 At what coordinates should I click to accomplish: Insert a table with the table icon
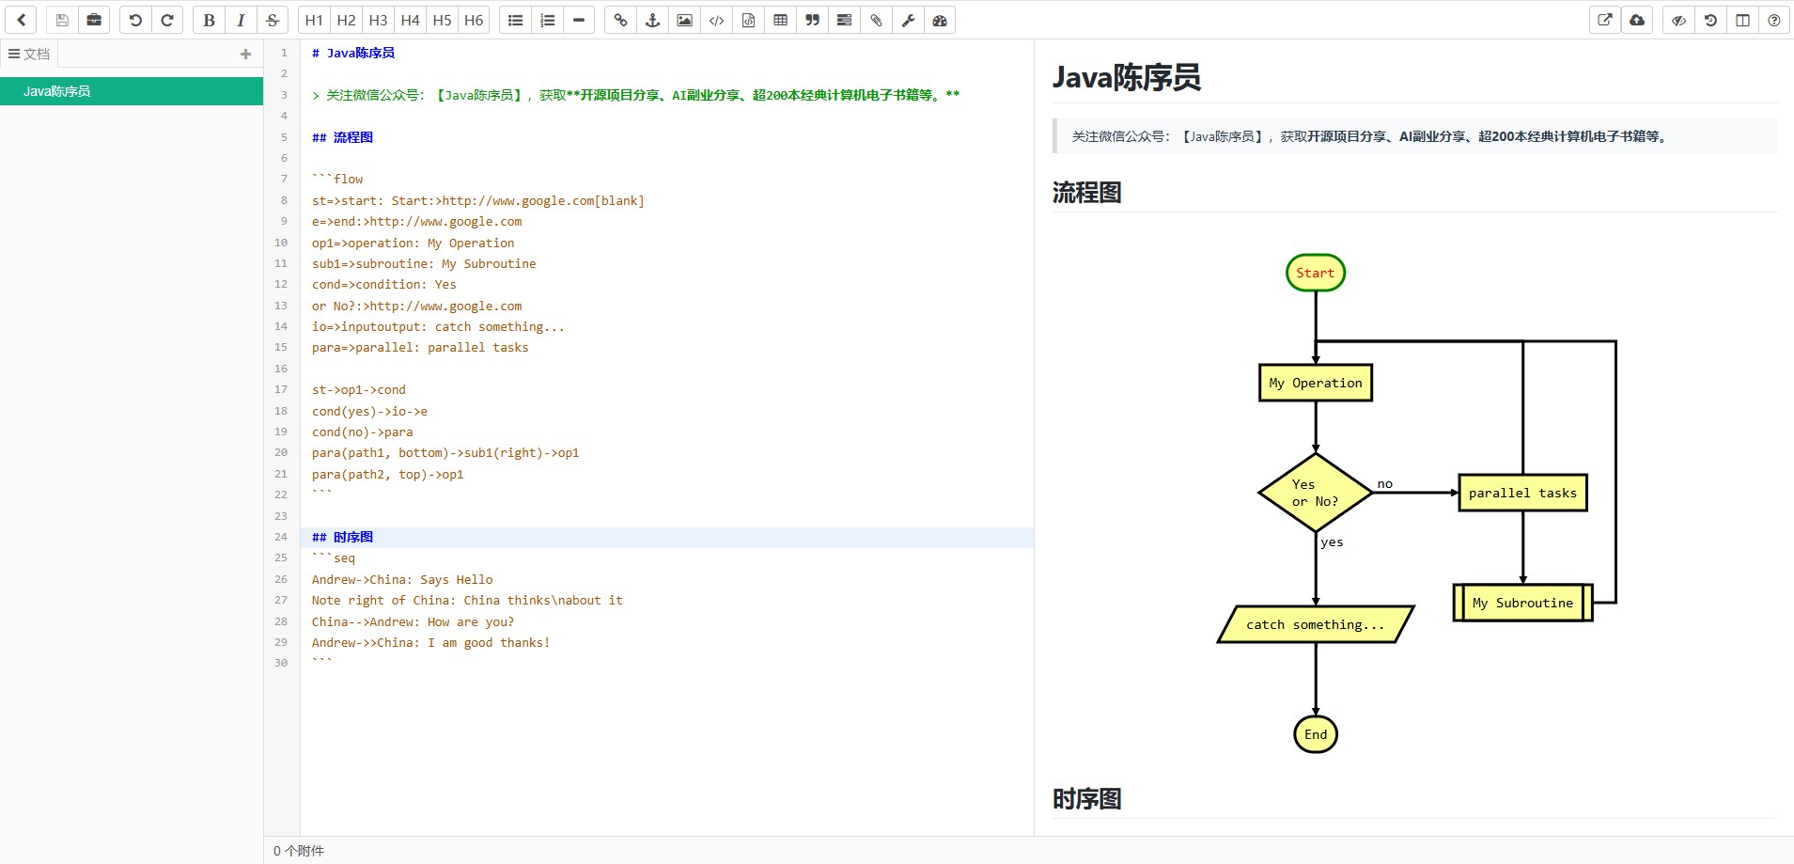tap(780, 20)
